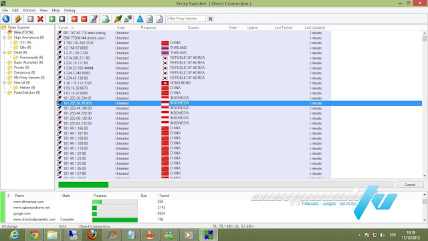Open the Edit menu
Viewport: 428px width, 241px height.
(x=15, y=10)
